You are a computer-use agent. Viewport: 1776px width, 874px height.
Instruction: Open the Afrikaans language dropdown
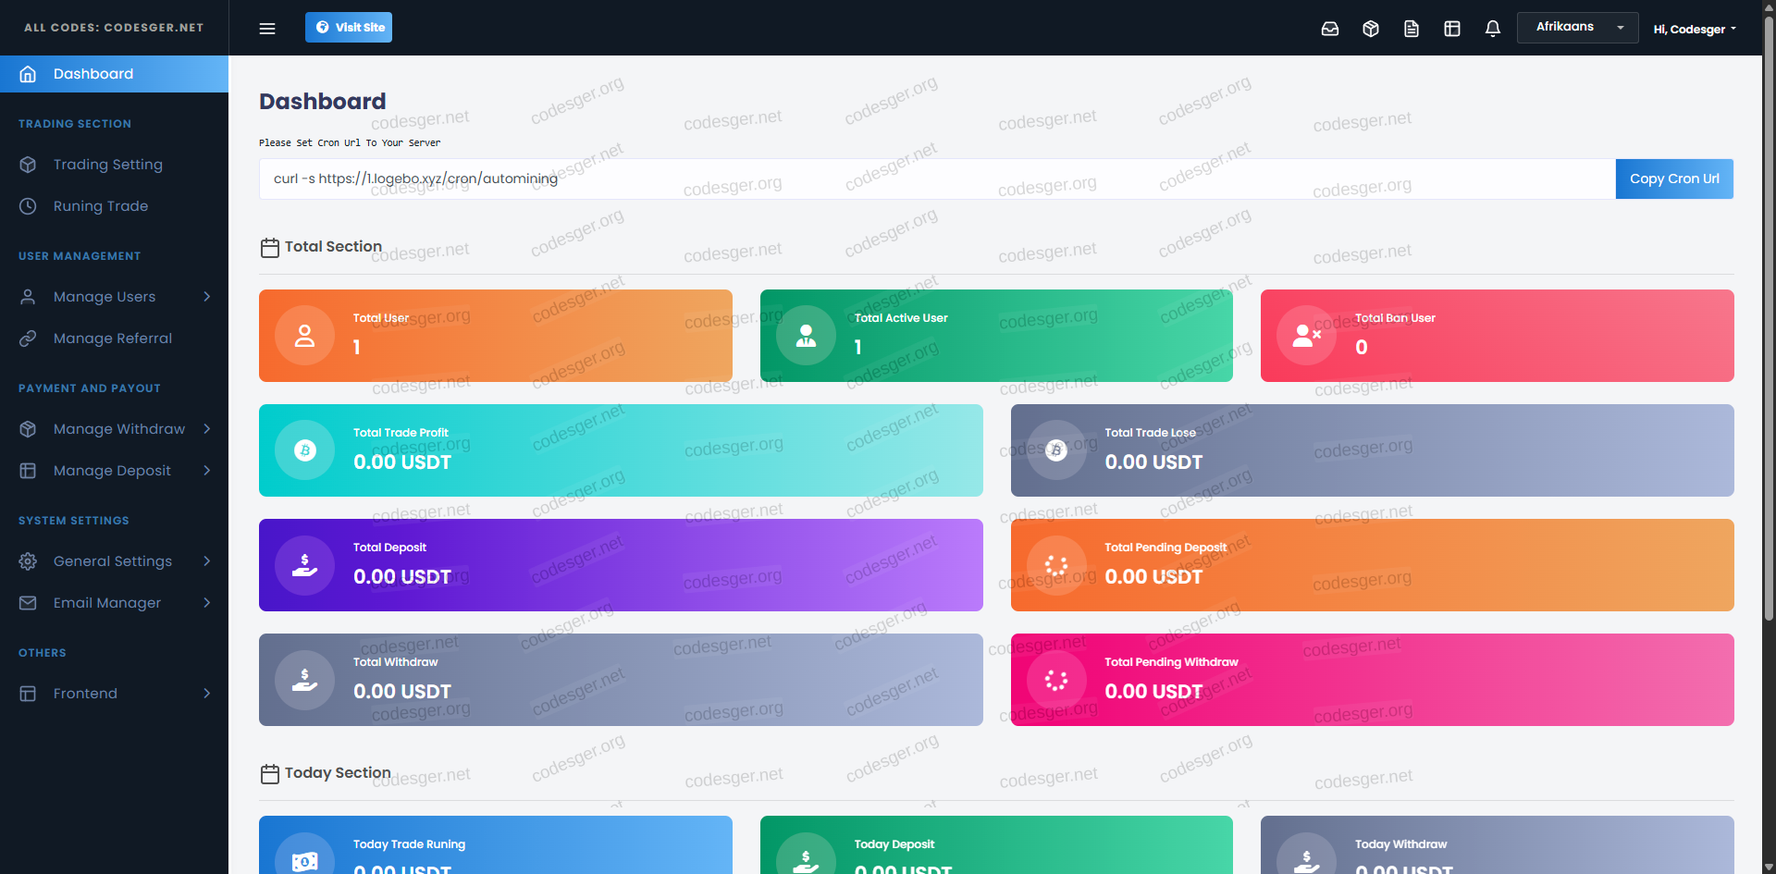click(x=1577, y=28)
